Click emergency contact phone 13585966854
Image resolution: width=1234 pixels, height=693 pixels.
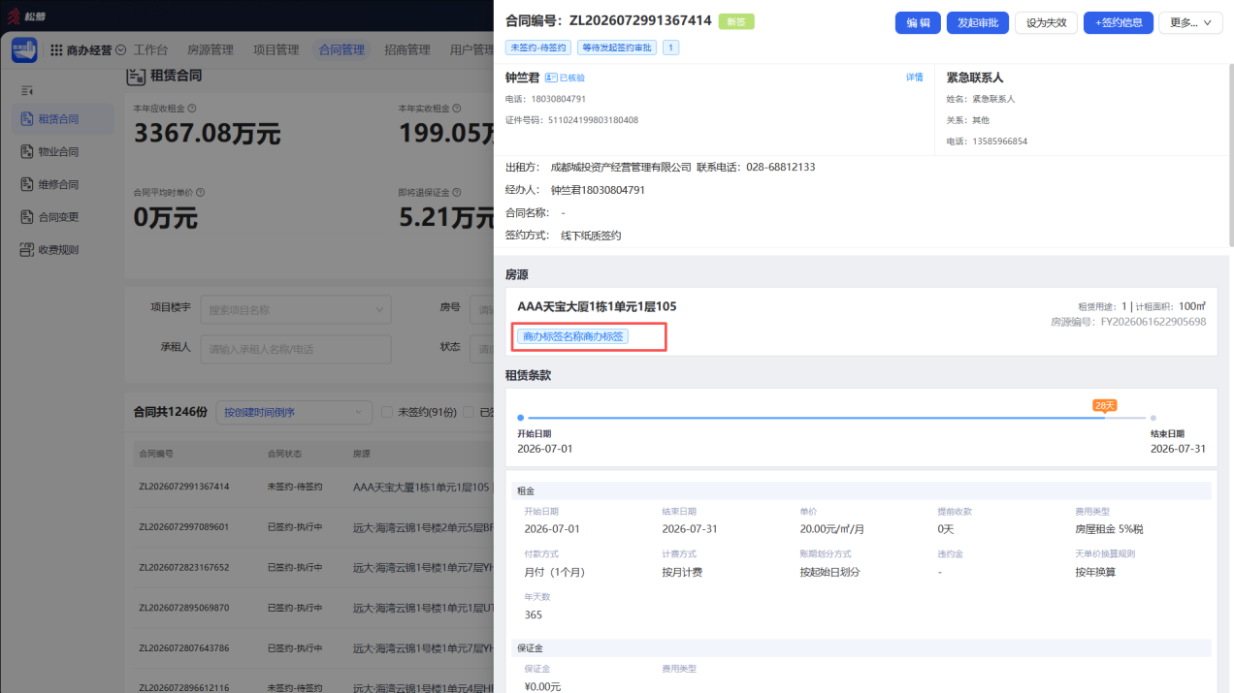(1000, 142)
